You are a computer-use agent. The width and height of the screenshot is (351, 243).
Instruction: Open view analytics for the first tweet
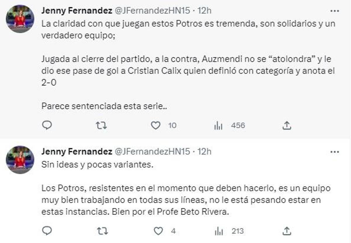(218, 126)
